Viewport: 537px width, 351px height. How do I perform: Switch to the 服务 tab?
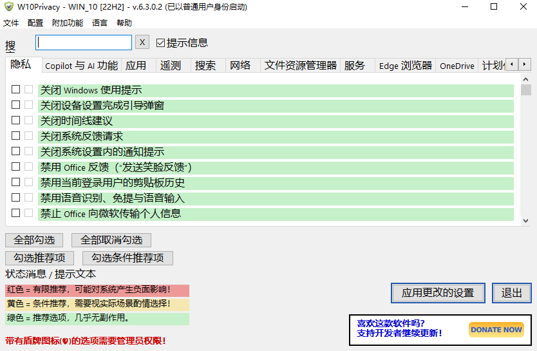pyautogui.click(x=357, y=66)
